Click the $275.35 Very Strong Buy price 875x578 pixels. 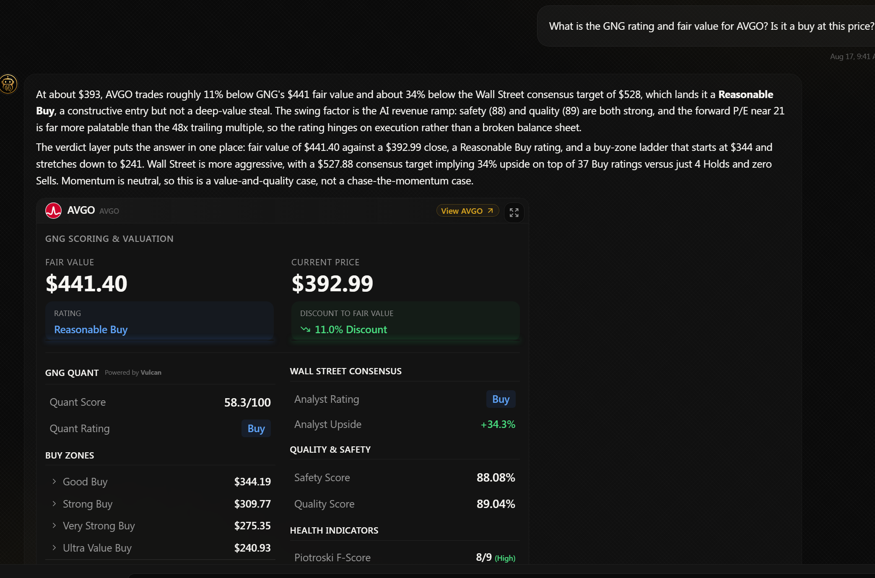(252, 526)
